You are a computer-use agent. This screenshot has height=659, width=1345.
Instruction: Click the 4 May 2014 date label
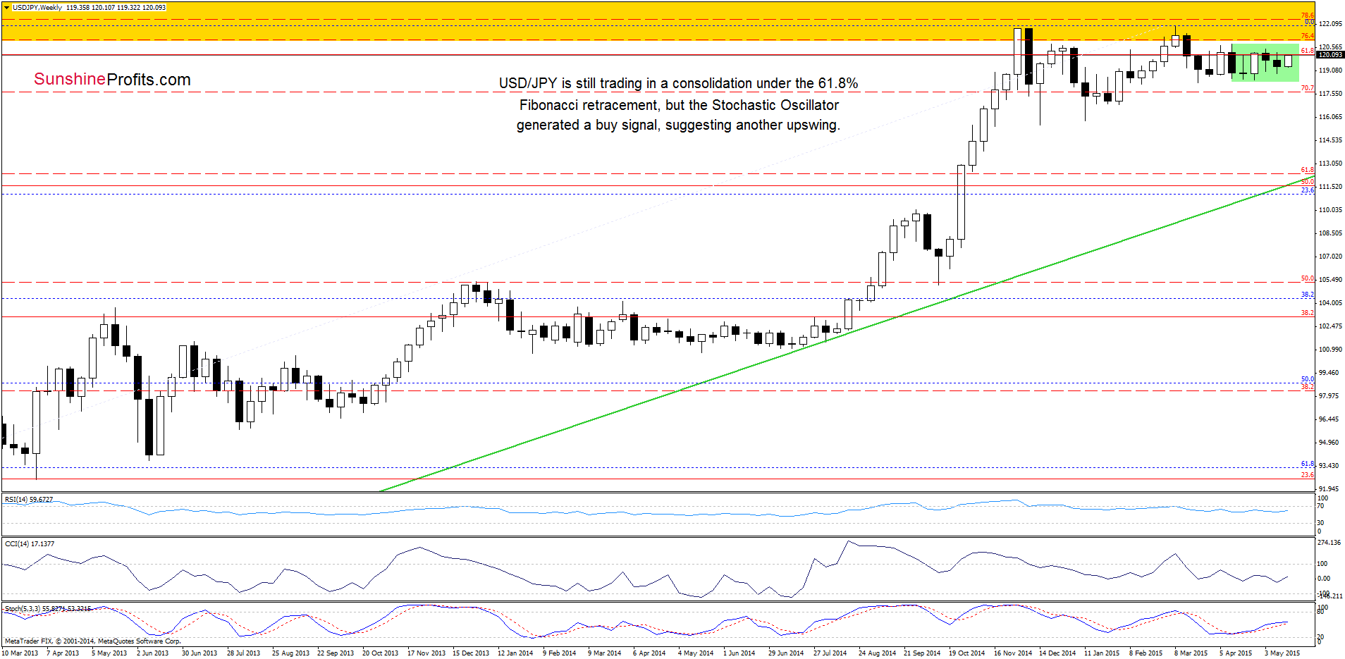696,653
